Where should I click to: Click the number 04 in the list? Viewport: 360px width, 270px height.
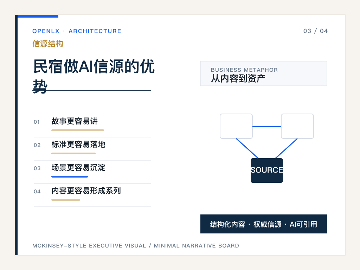coord(37,192)
